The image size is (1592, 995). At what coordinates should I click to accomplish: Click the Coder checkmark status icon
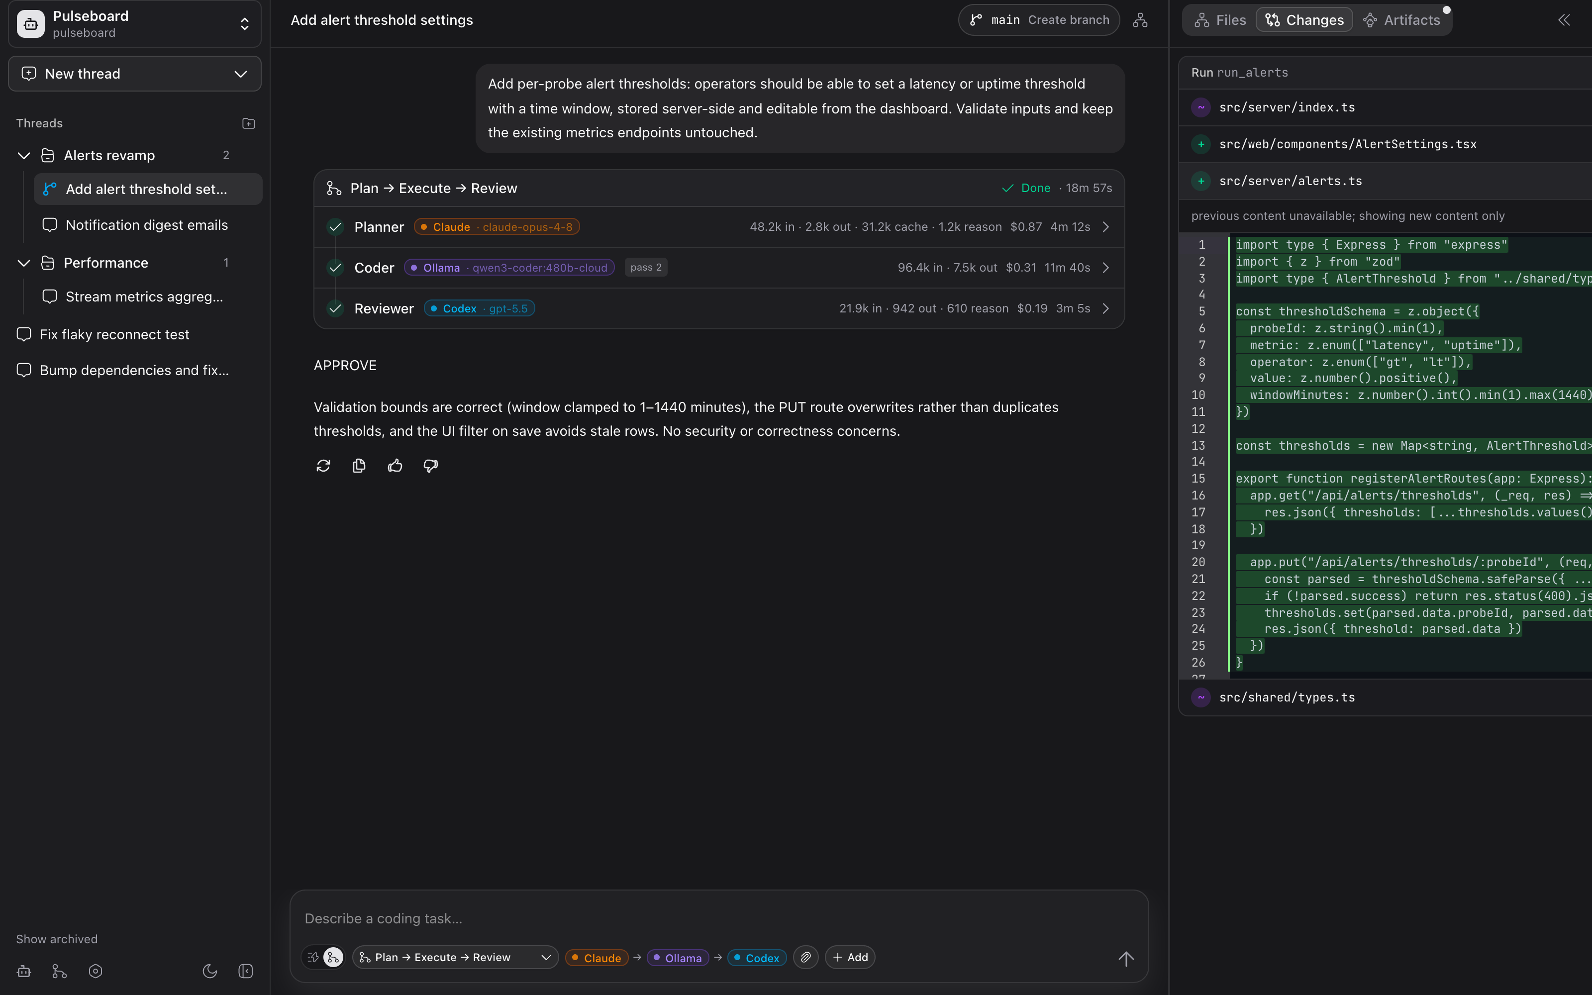[x=335, y=268]
